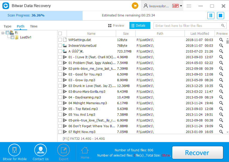This screenshot has width=229, height=162.
Task: Check the IndexerVolumeGuid file checkbox
Action: pos(60,45)
